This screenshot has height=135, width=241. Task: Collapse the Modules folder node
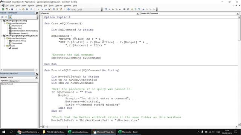coord(5,46)
